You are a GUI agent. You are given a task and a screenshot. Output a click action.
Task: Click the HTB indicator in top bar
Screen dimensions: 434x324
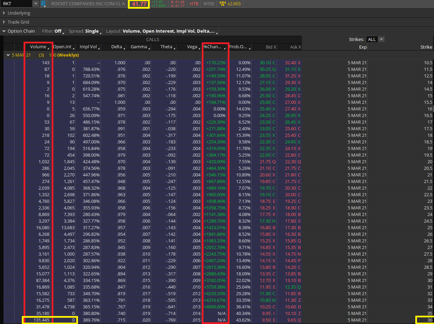[194, 4]
